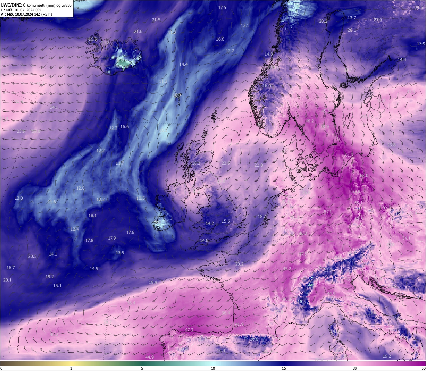
Task: Click the 5 tick on color scale
Action: coord(142,368)
